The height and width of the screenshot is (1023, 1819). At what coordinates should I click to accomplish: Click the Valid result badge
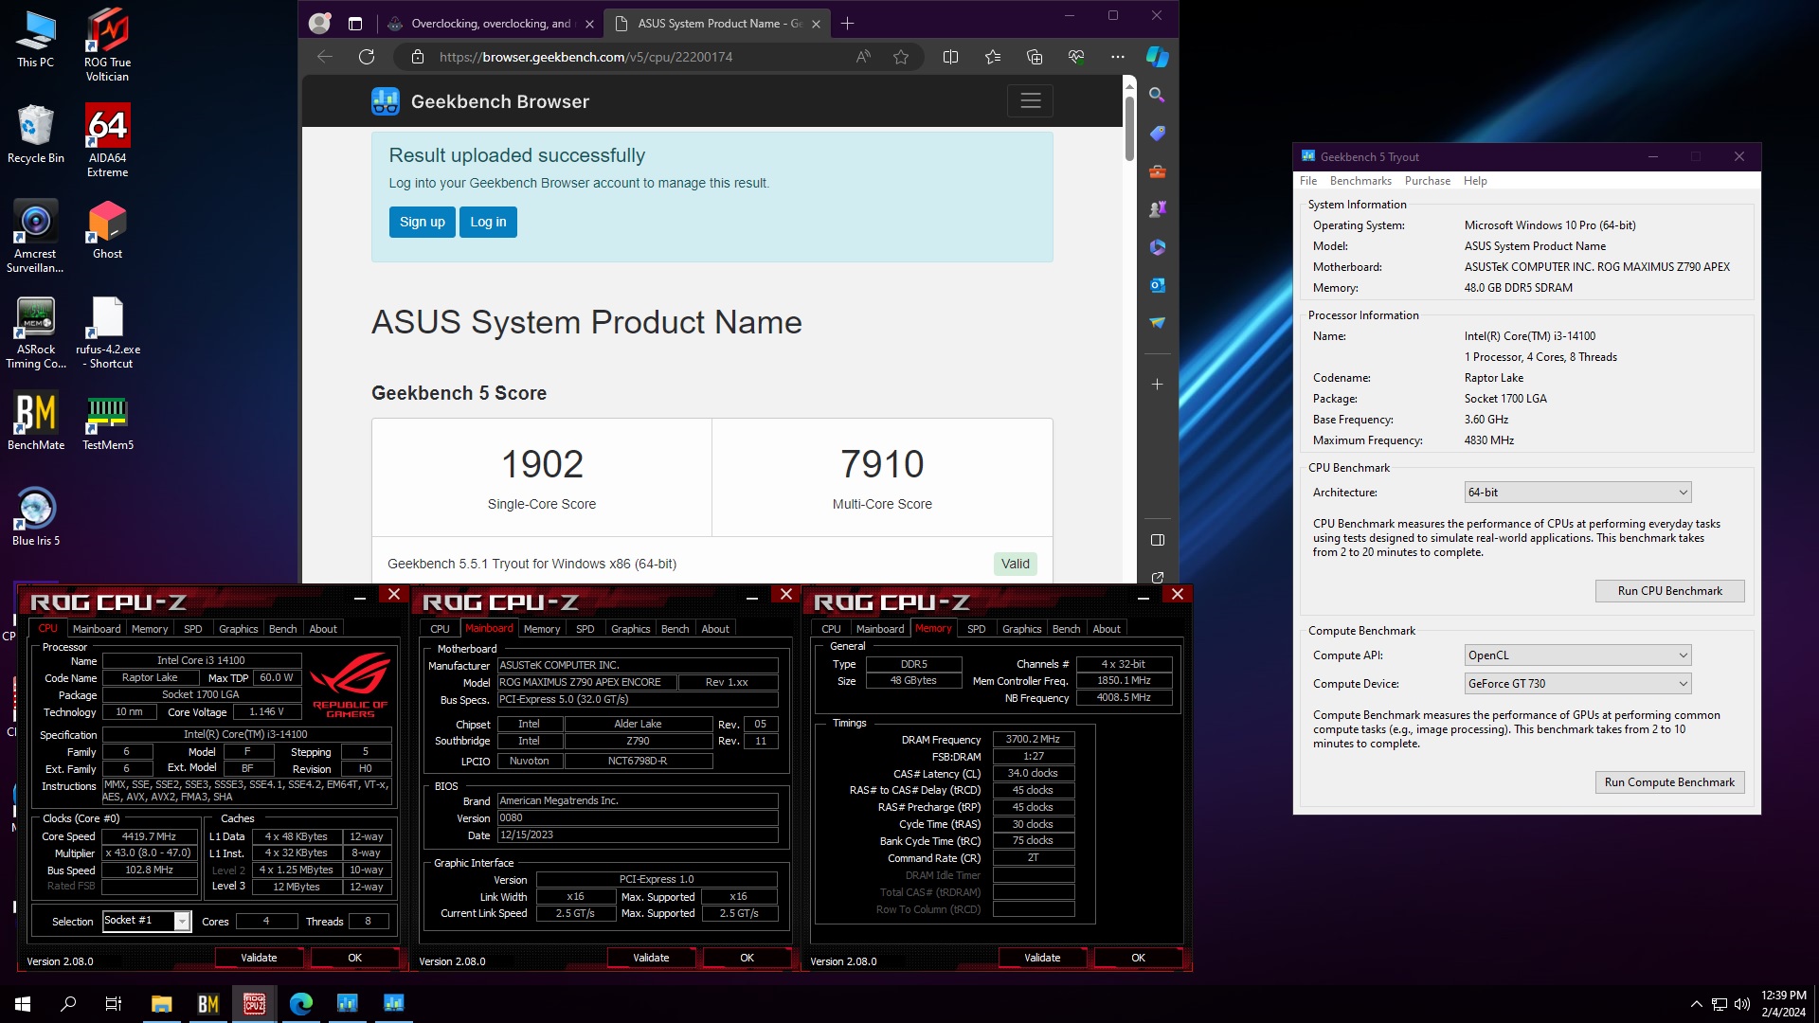[1015, 564]
